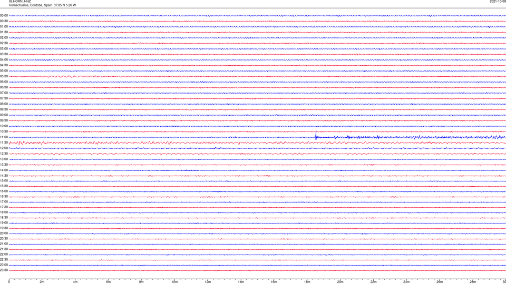Select the 03:00 trace label
The image size is (506, 284).
[4, 48]
